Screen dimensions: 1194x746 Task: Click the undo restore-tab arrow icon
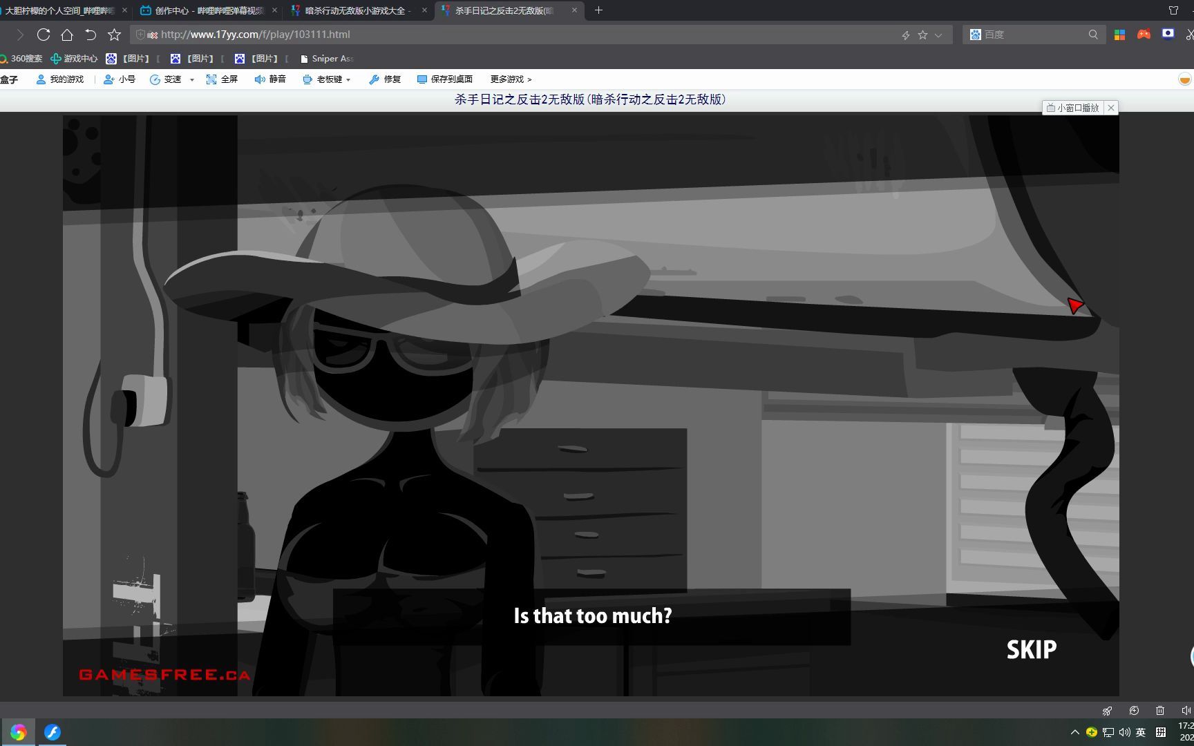click(91, 35)
